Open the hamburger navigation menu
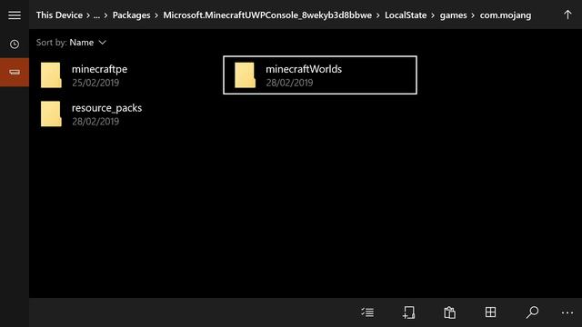This screenshot has width=582, height=327. (x=15, y=15)
